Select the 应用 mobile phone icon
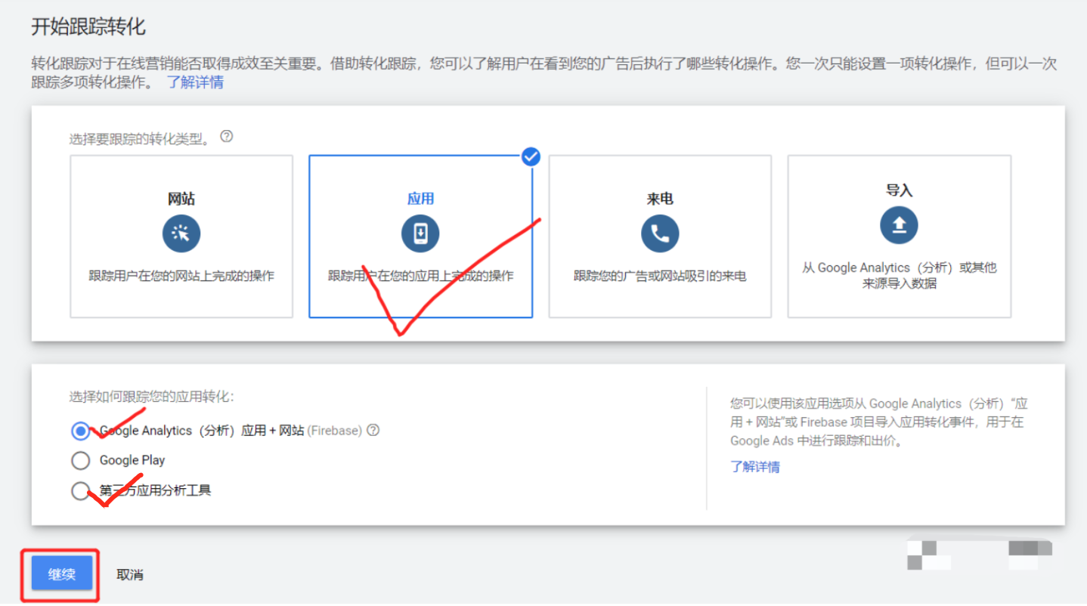This screenshot has width=1087, height=606. point(420,233)
